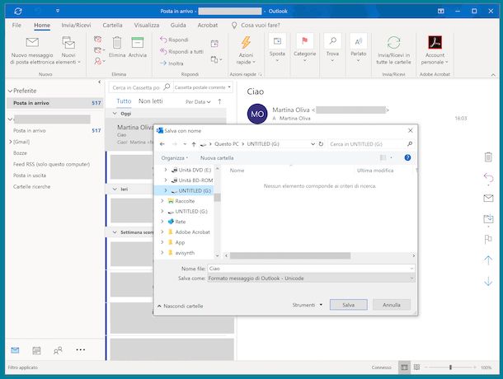Image resolution: width=503 pixels, height=379 pixels.
Task: Click Feed RSS (solo questo computer)
Action: tap(51, 164)
